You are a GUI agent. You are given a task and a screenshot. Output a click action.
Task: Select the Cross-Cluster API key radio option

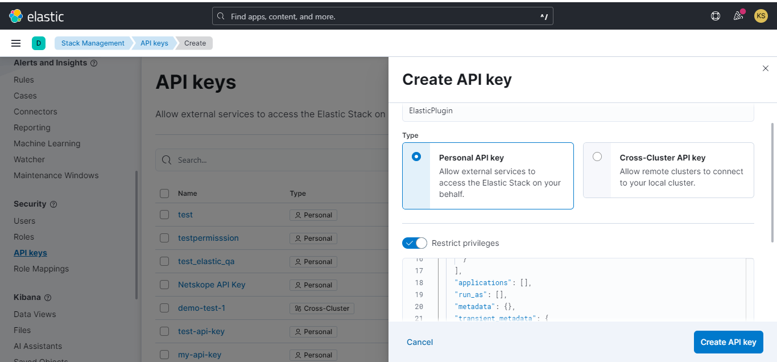point(597,157)
